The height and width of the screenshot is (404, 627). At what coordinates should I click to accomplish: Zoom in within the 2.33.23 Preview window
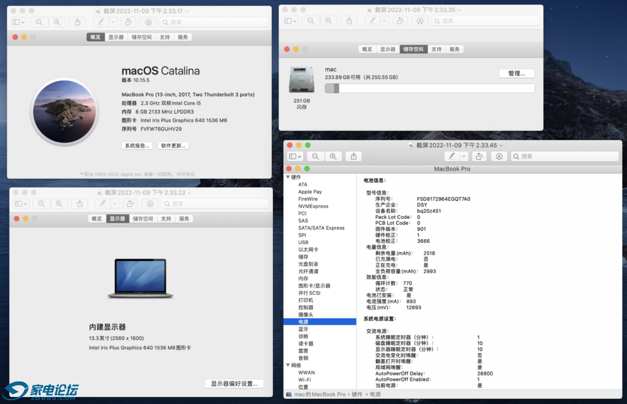pos(59,204)
